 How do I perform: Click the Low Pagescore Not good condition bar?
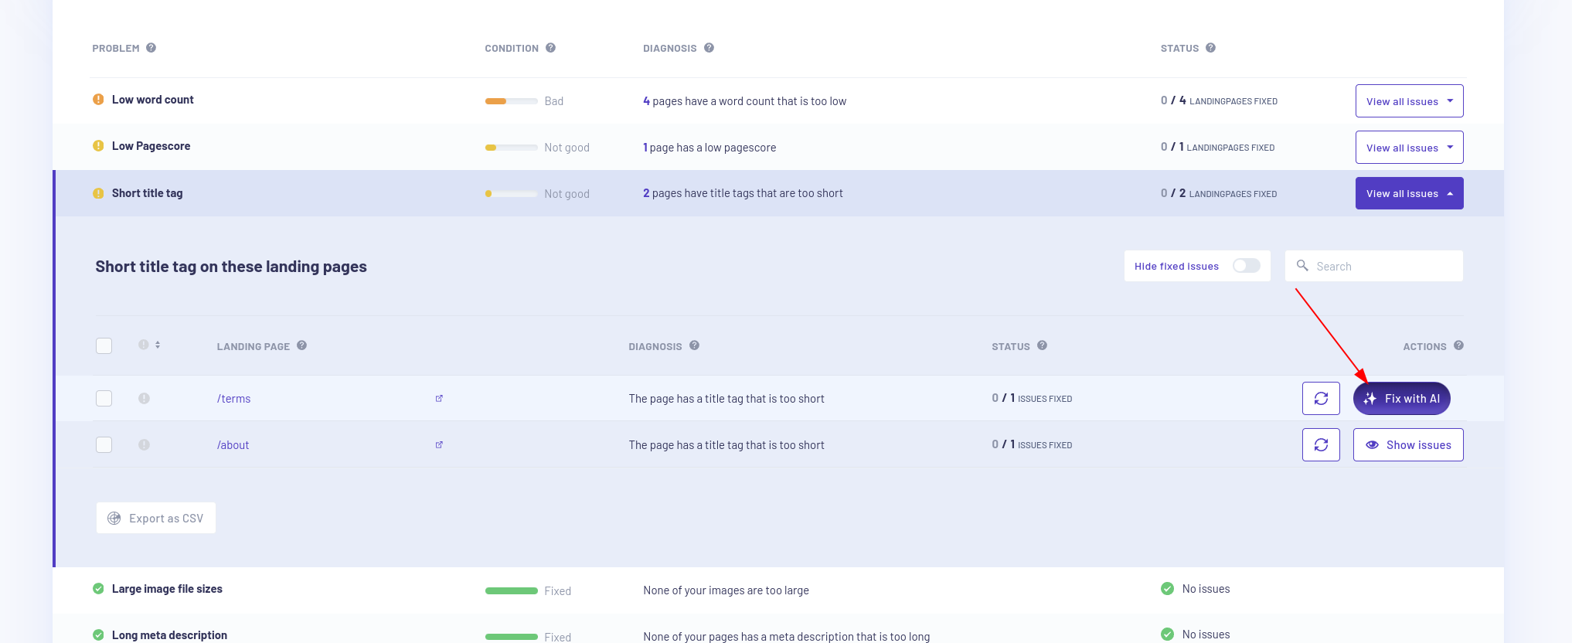(511, 148)
